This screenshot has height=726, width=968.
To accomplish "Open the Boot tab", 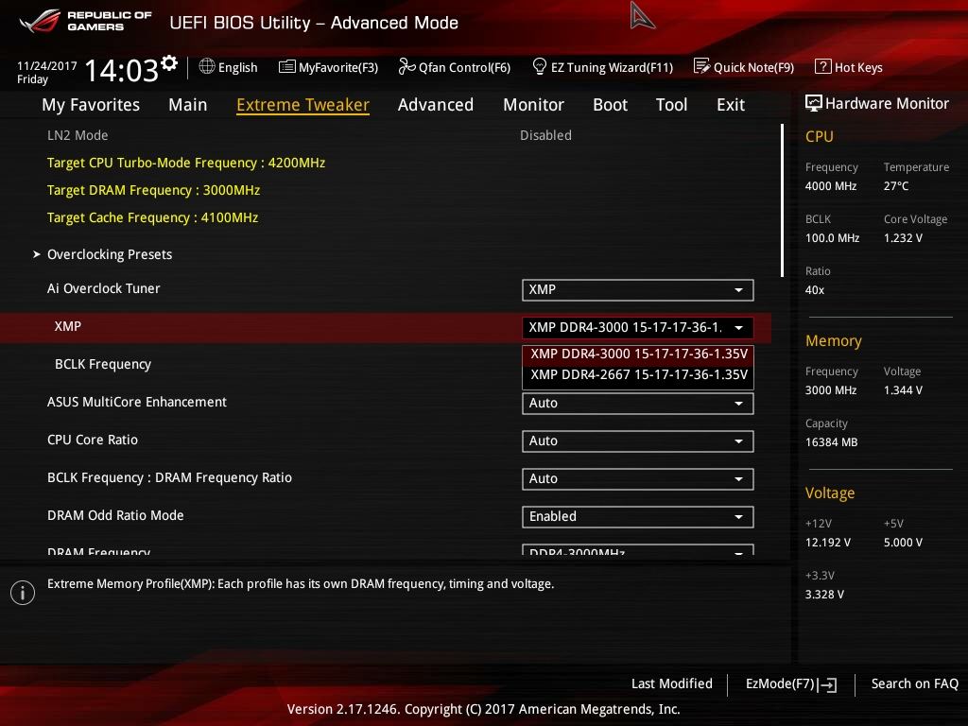I will pyautogui.click(x=610, y=105).
